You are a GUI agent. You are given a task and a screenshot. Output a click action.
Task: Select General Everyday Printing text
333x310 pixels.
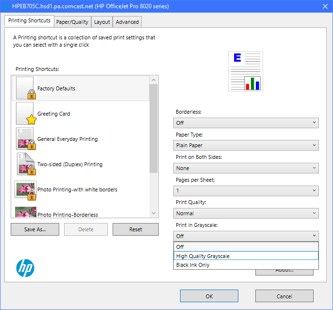[67, 139]
